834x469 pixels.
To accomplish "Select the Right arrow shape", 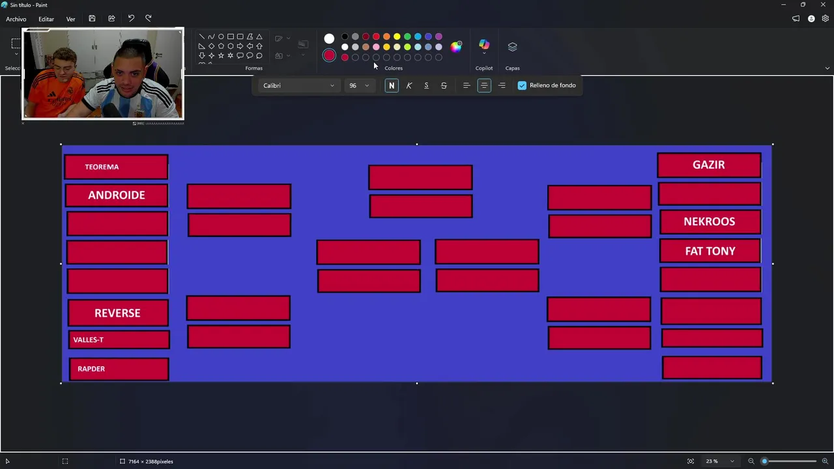I will 240,46.
